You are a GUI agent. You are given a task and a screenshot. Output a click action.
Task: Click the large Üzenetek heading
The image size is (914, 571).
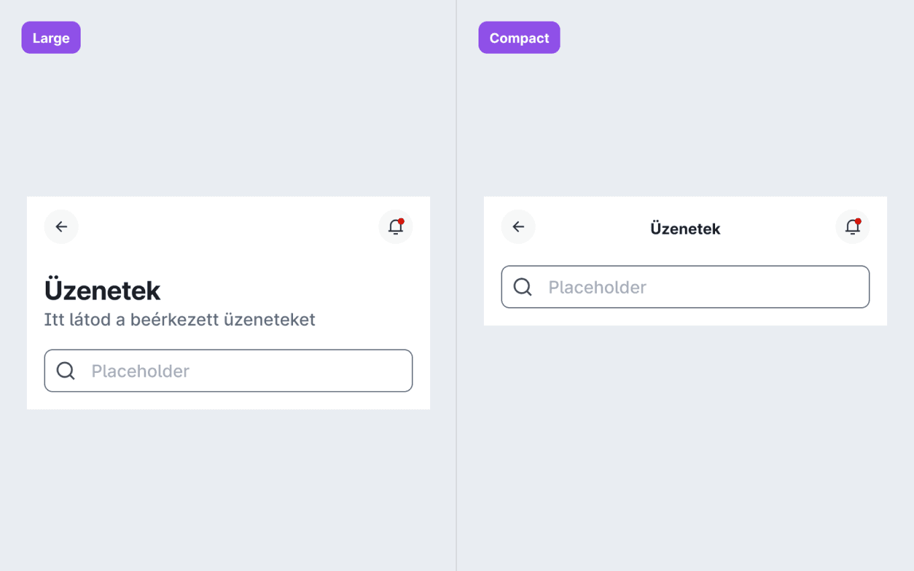coord(103,291)
